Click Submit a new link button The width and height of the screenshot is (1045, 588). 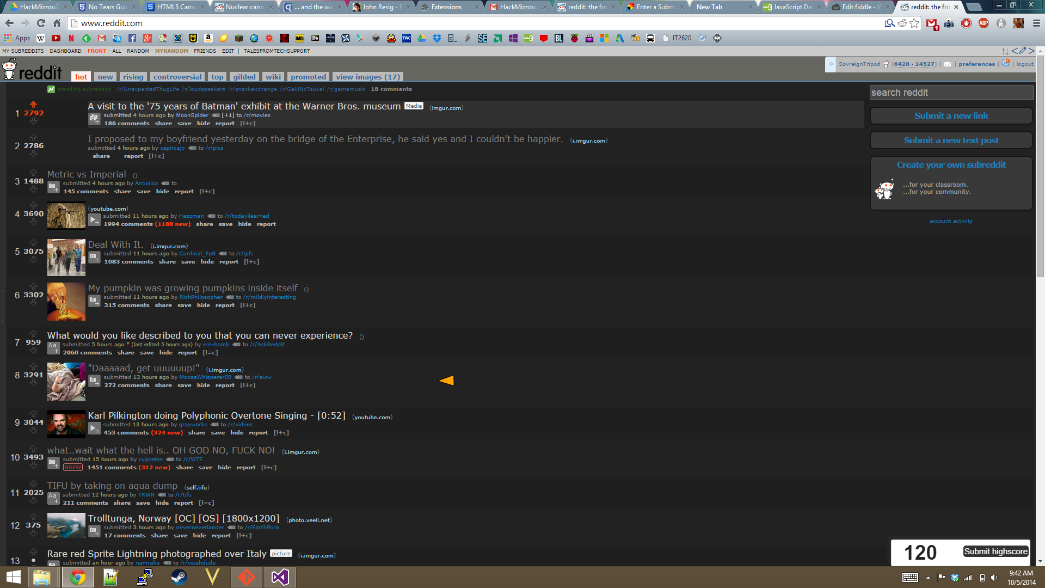point(951,116)
